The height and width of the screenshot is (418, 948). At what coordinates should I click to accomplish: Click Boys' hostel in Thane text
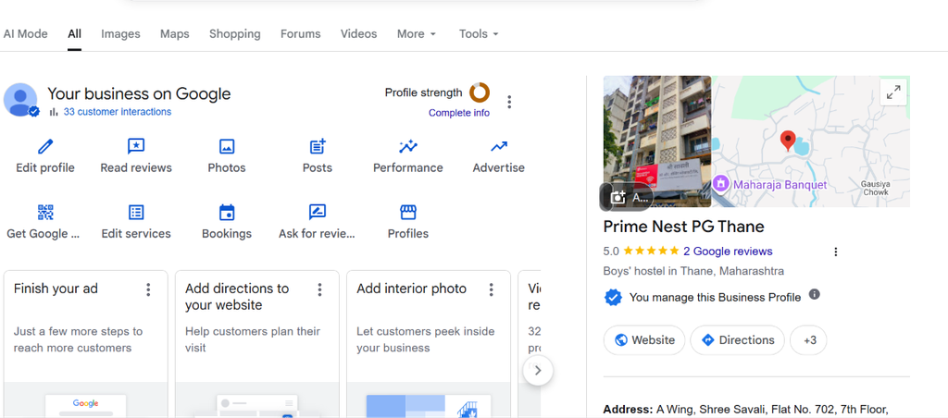click(693, 271)
